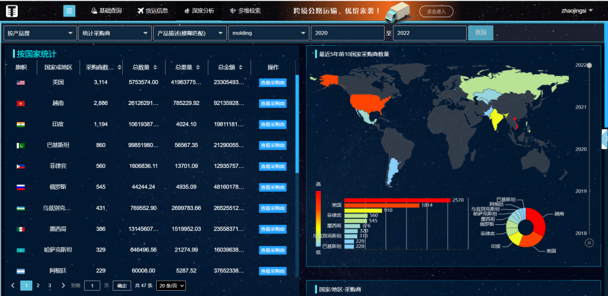This screenshot has width=608, height=296.
Task: Click 查看采购商 for 越南 row
Action: [x=273, y=103]
